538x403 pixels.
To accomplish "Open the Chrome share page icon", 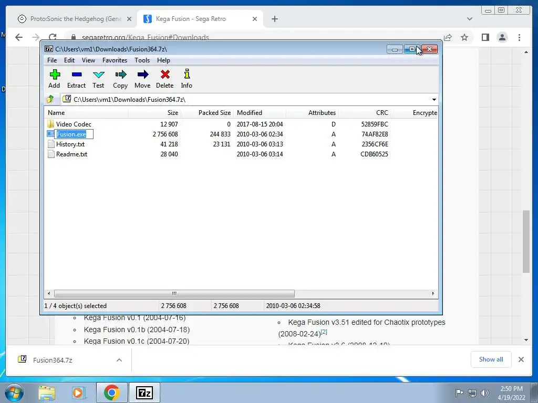I will (x=448, y=37).
